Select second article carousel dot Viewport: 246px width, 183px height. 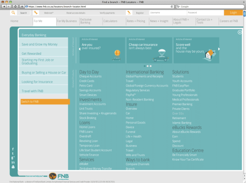pyautogui.click(x=148, y=66)
